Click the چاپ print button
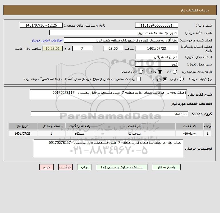Viewport: 220px width, 213px height. click(84, 167)
